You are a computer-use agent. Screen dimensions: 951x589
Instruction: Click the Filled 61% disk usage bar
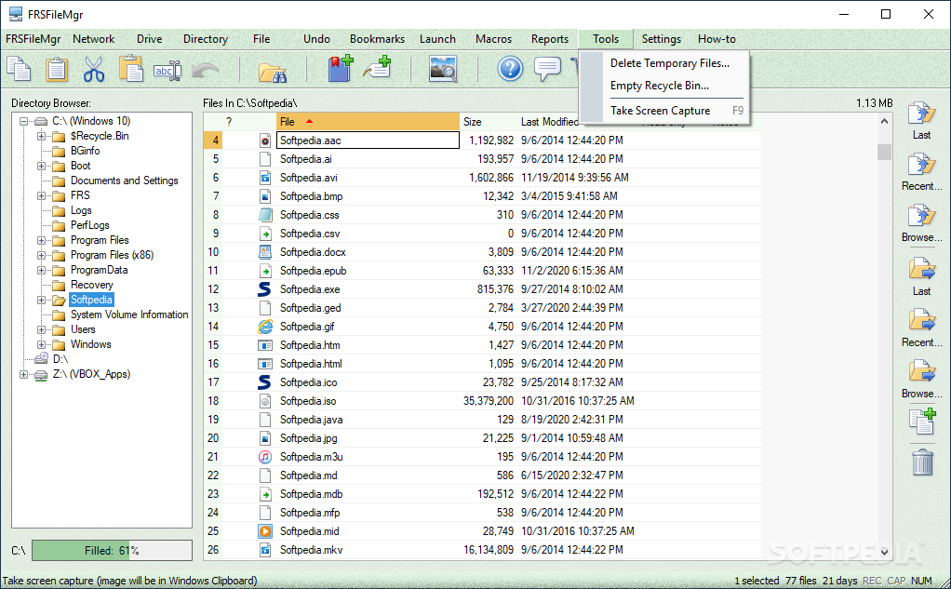click(112, 551)
